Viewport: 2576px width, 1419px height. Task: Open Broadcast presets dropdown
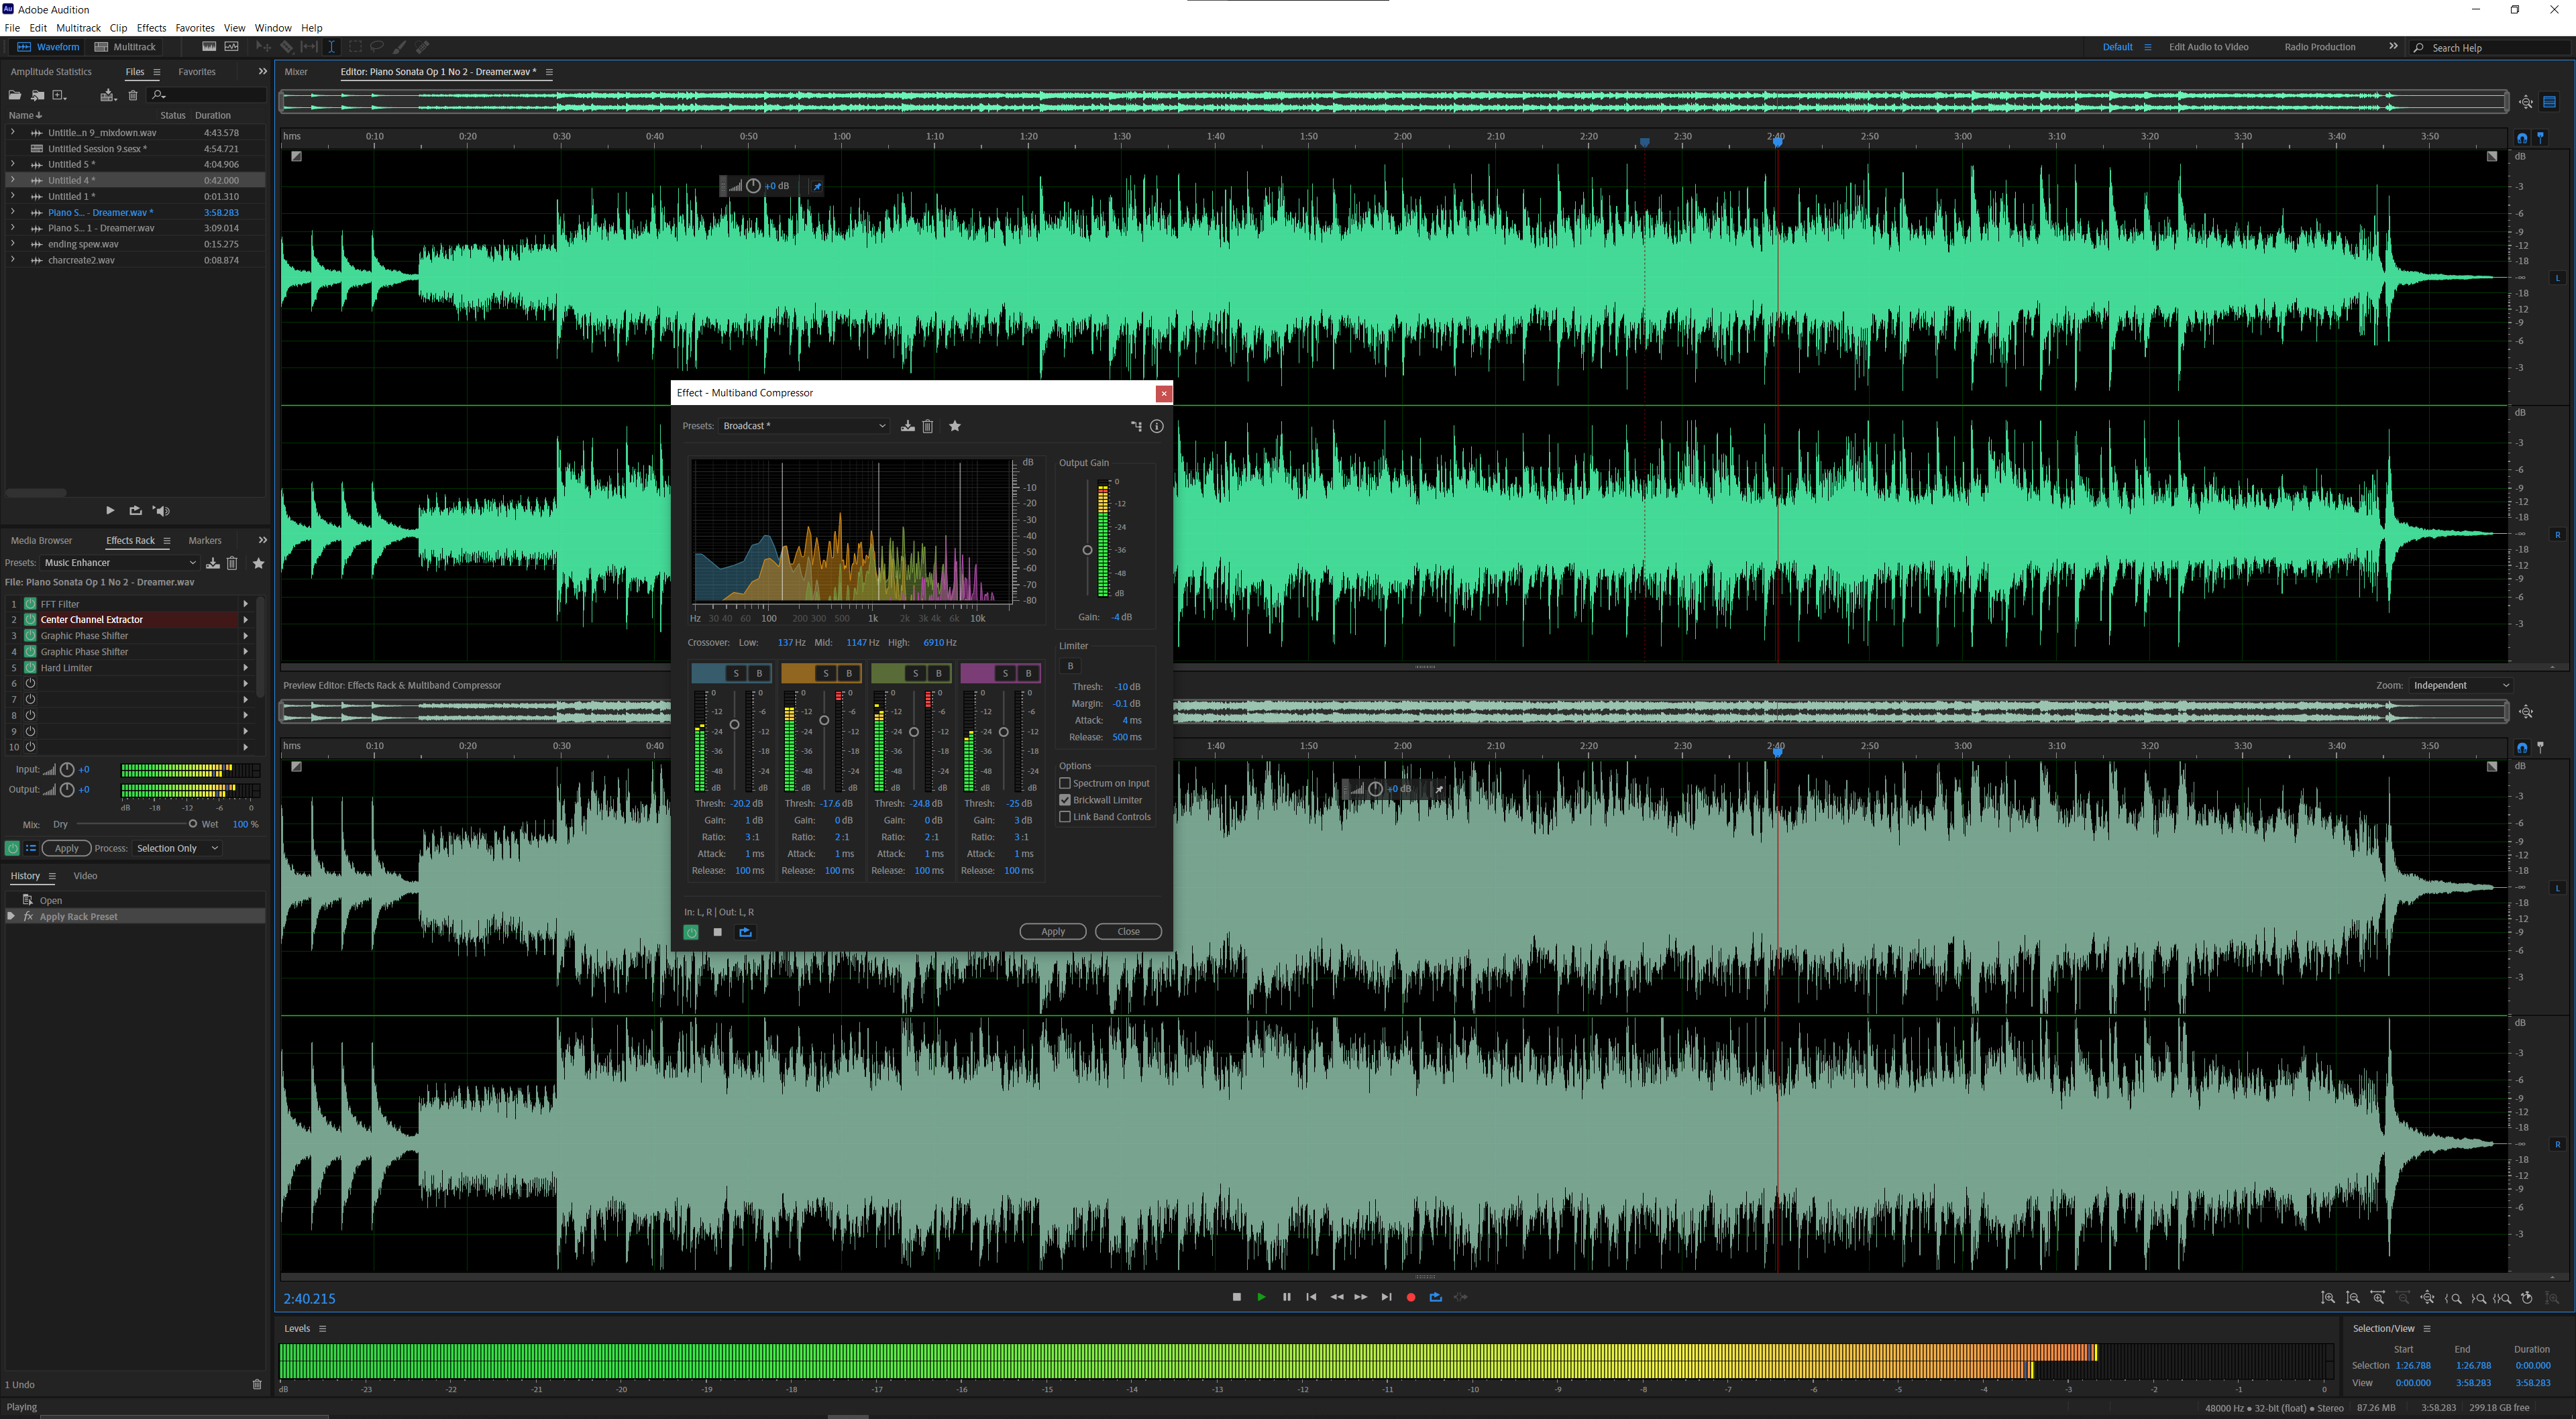point(804,426)
